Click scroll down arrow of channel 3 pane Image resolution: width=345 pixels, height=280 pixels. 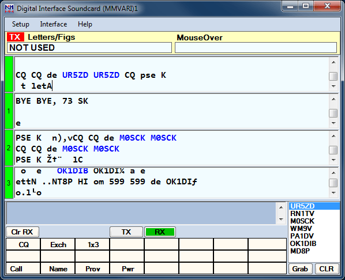333,193
